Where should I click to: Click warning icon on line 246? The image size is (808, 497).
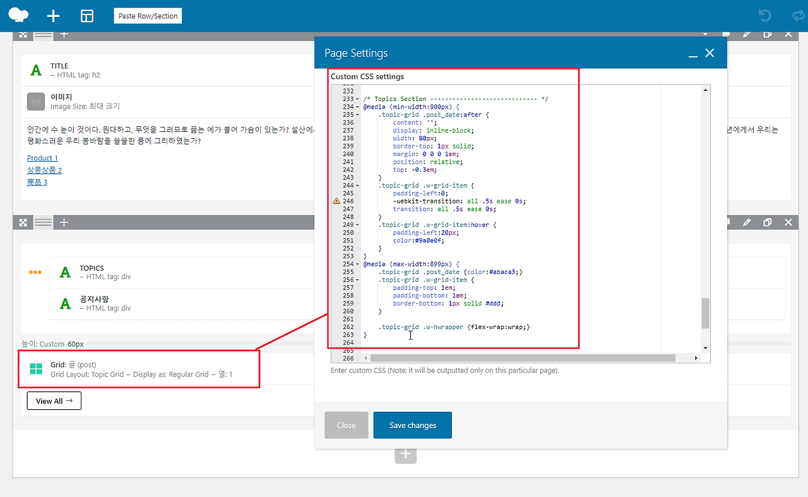(336, 201)
